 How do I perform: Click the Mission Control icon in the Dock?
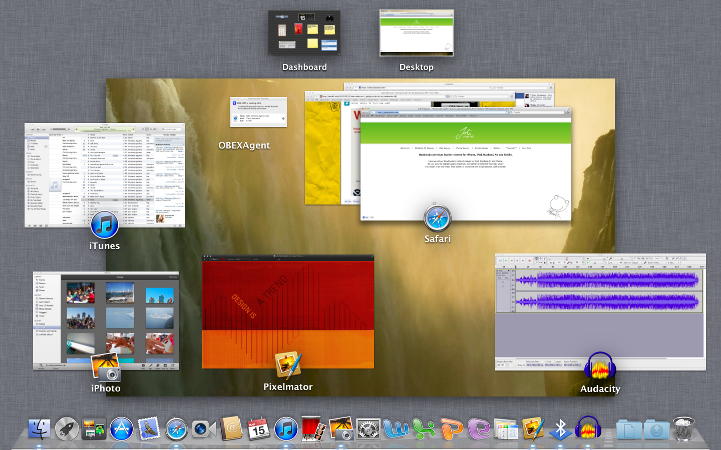pos(94,429)
